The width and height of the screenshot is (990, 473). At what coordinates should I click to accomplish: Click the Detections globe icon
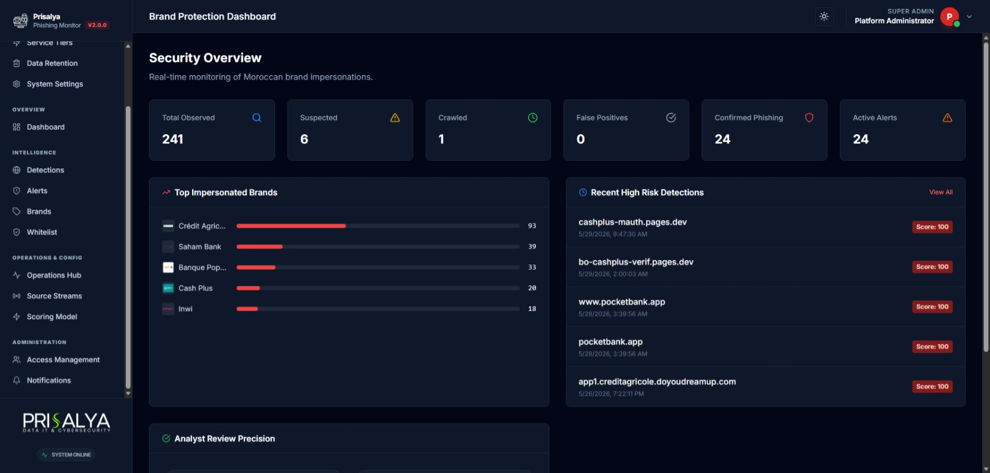[x=17, y=170]
